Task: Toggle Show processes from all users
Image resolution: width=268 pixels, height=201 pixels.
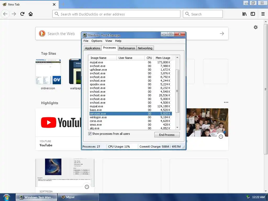Action: pyautogui.click(x=90, y=134)
